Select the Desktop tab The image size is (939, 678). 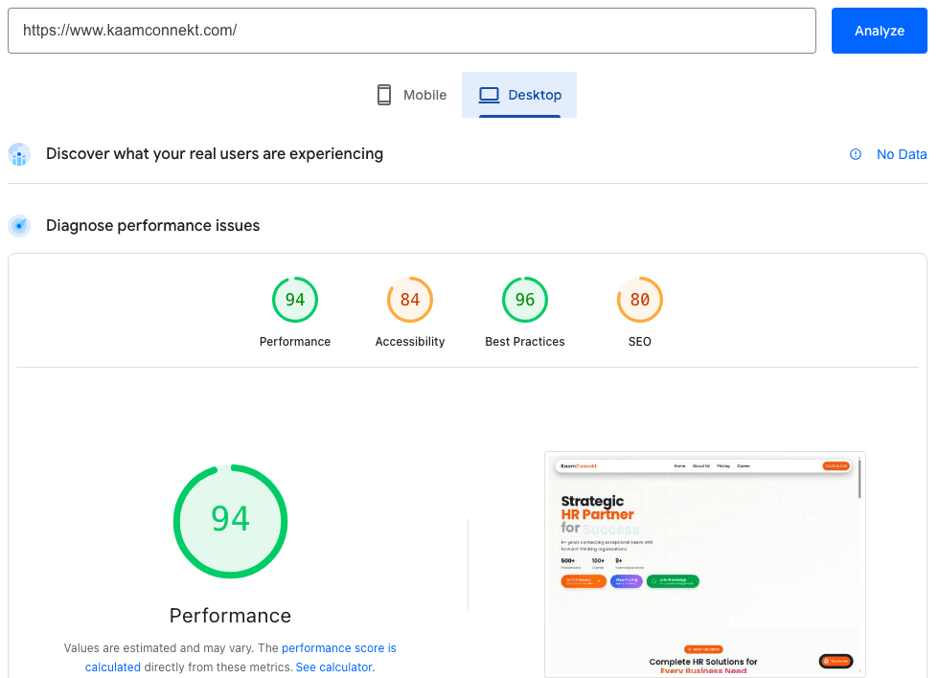pyautogui.click(x=519, y=95)
